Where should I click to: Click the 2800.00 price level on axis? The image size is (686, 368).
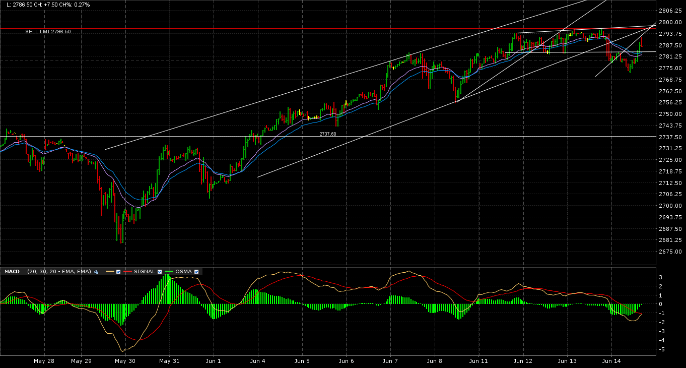[x=670, y=22]
